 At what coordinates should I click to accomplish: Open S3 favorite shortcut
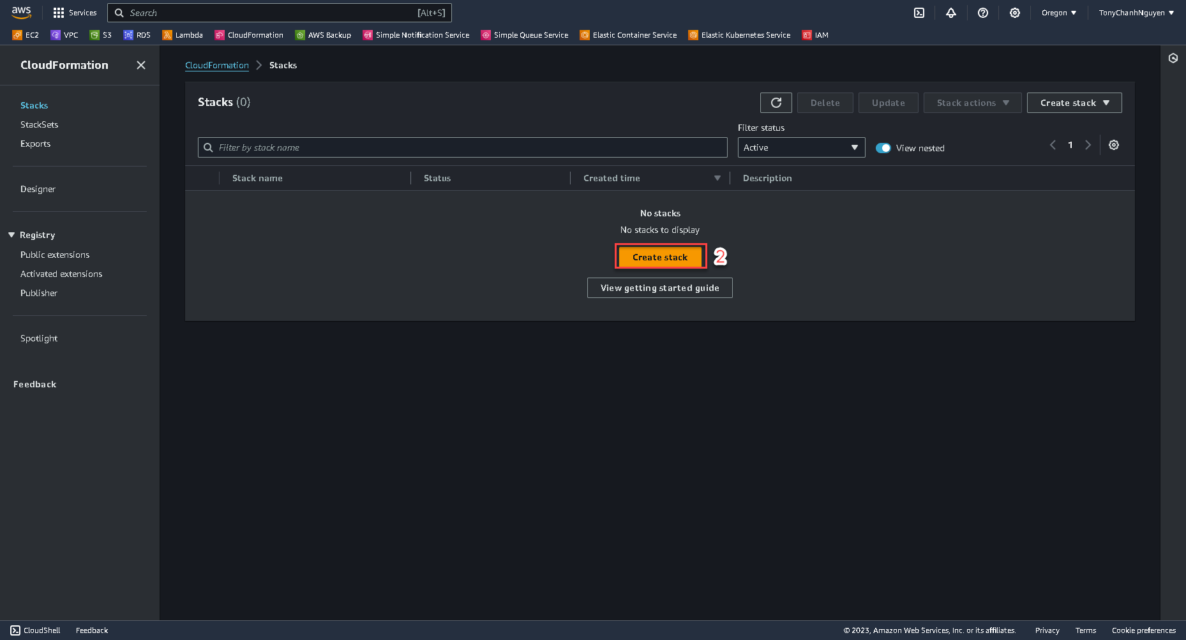[x=101, y=35]
